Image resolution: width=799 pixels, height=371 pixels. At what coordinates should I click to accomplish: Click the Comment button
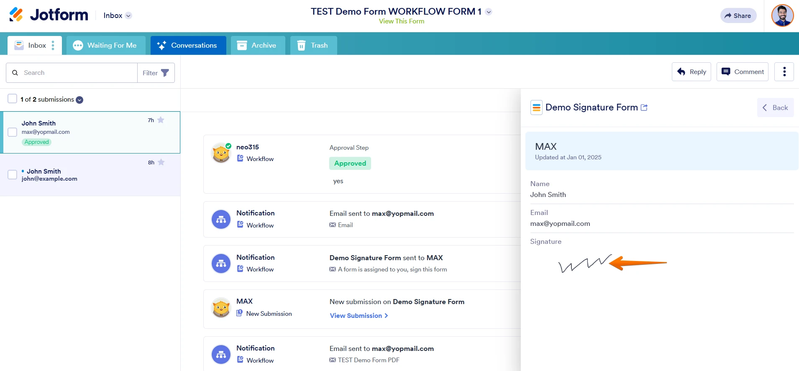[743, 72]
